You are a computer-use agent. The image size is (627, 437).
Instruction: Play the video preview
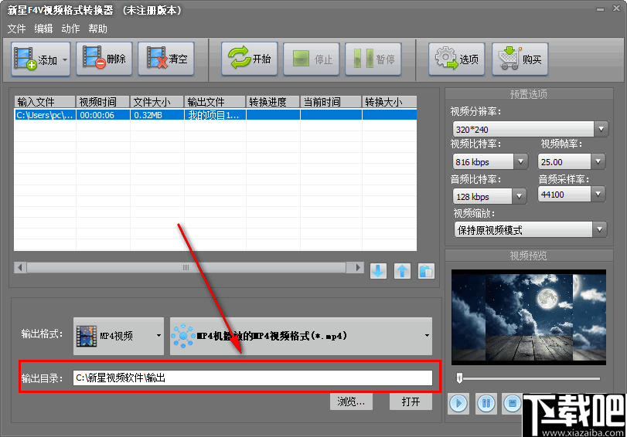(x=458, y=404)
